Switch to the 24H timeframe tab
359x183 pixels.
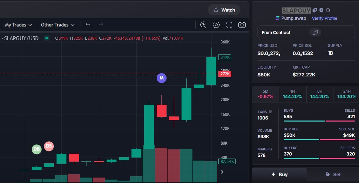coord(347,94)
